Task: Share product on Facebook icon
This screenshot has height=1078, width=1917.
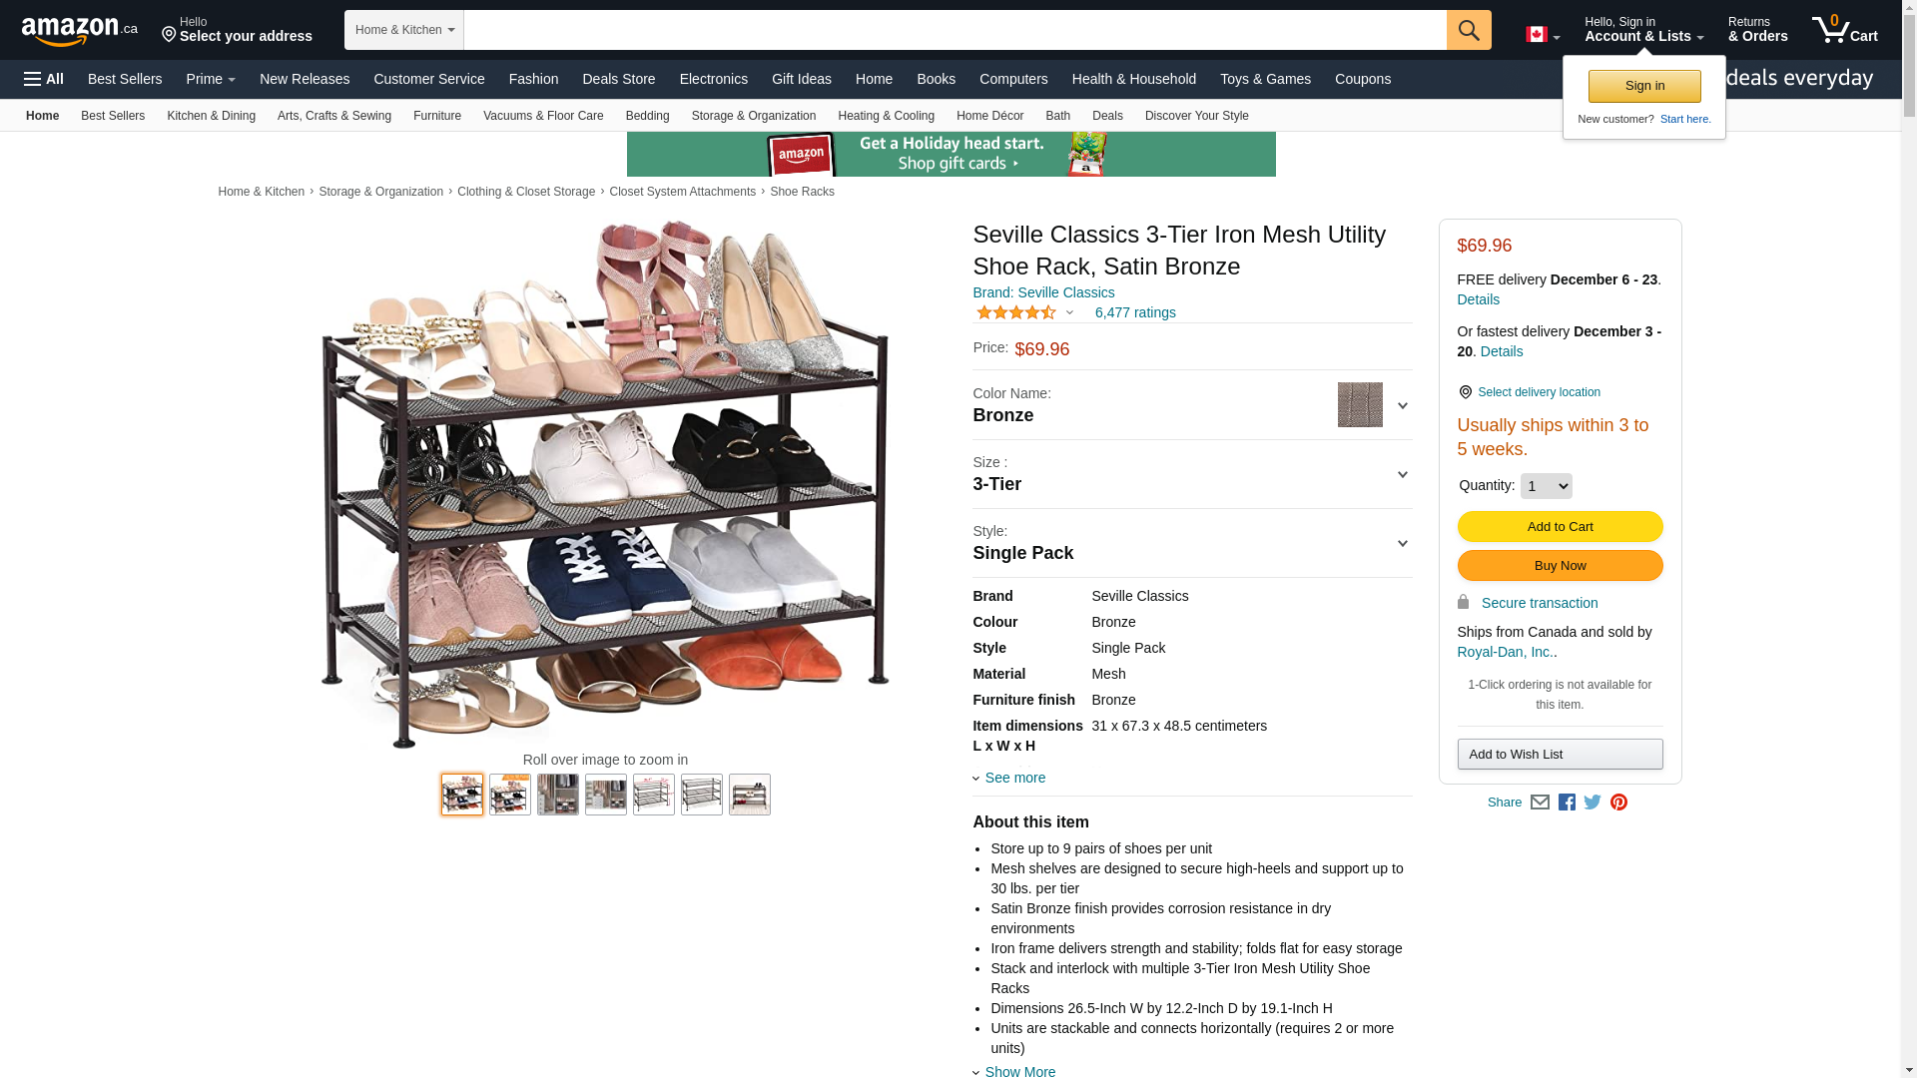Action: tap(1567, 803)
